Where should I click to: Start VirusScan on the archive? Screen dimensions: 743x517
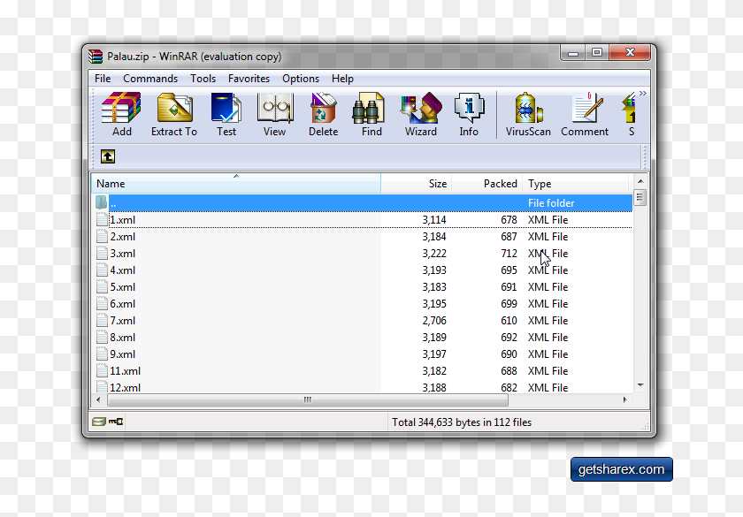click(528, 115)
